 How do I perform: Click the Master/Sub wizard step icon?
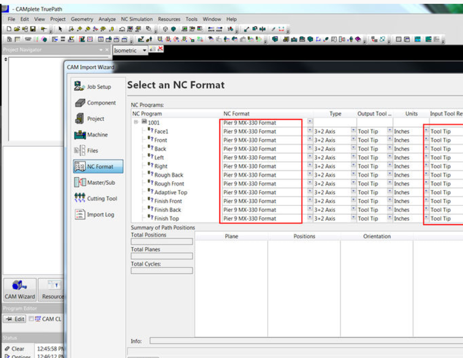(x=80, y=182)
